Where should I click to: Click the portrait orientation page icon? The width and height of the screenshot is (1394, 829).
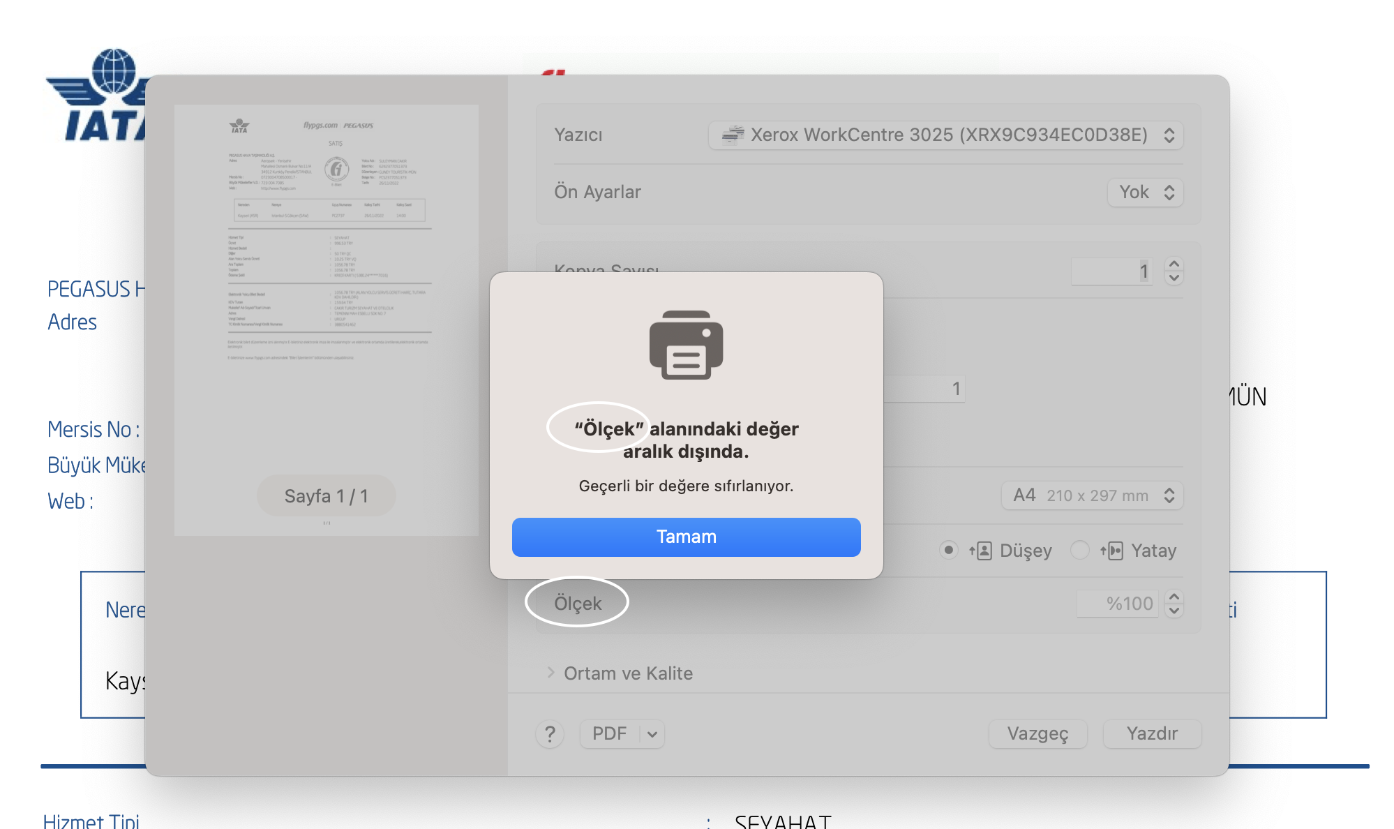click(981, 551)
